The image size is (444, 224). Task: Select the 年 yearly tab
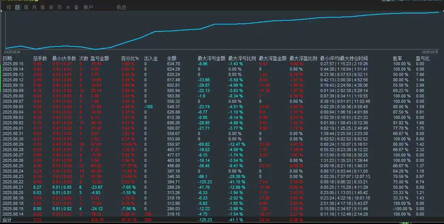[x=51, y=8]
